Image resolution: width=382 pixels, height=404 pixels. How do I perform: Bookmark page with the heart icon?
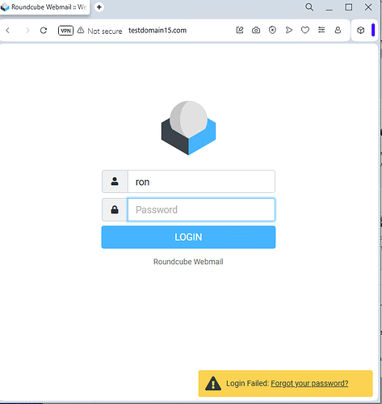coord(305,30)
